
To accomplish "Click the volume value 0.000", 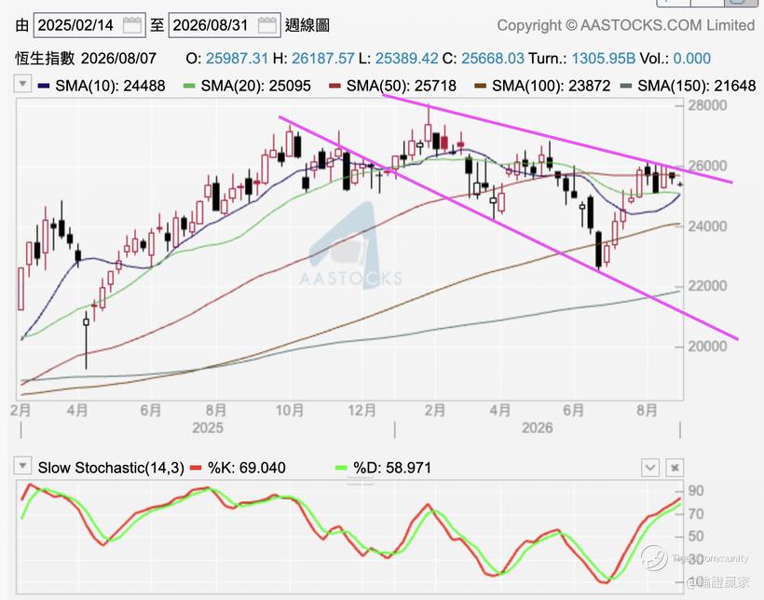I will 692,59.
